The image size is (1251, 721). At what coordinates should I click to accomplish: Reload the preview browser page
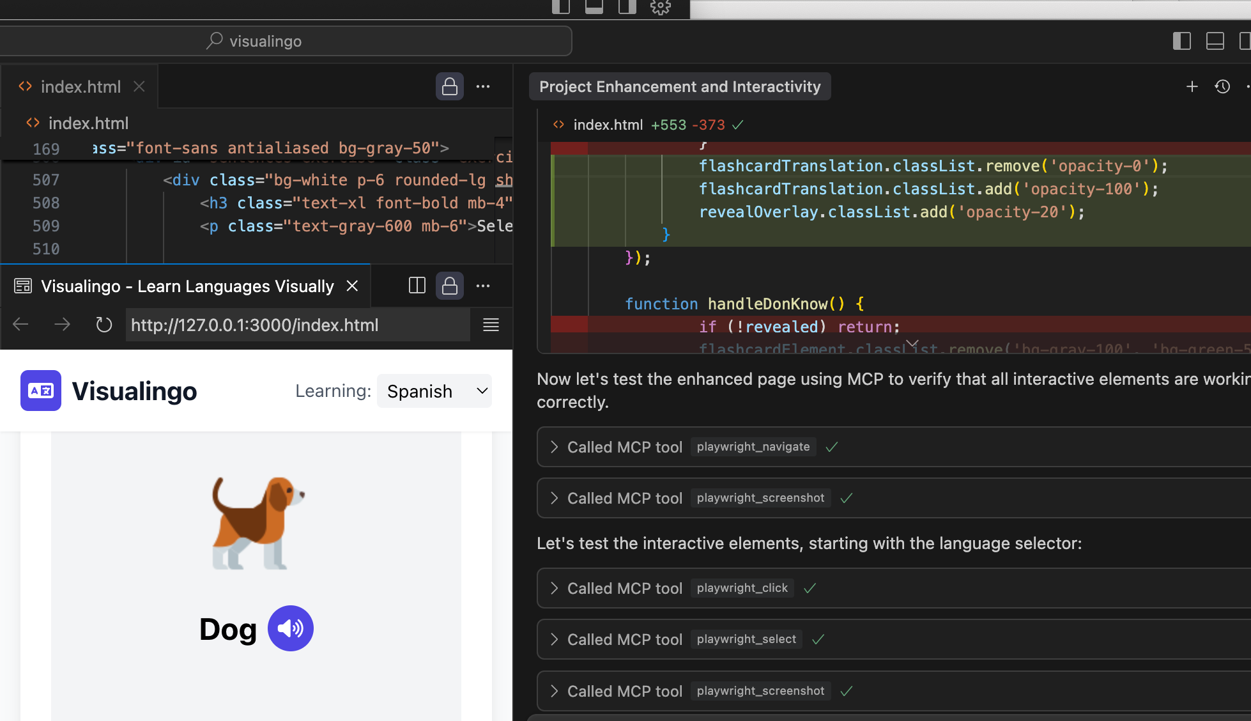coord(104,325)
